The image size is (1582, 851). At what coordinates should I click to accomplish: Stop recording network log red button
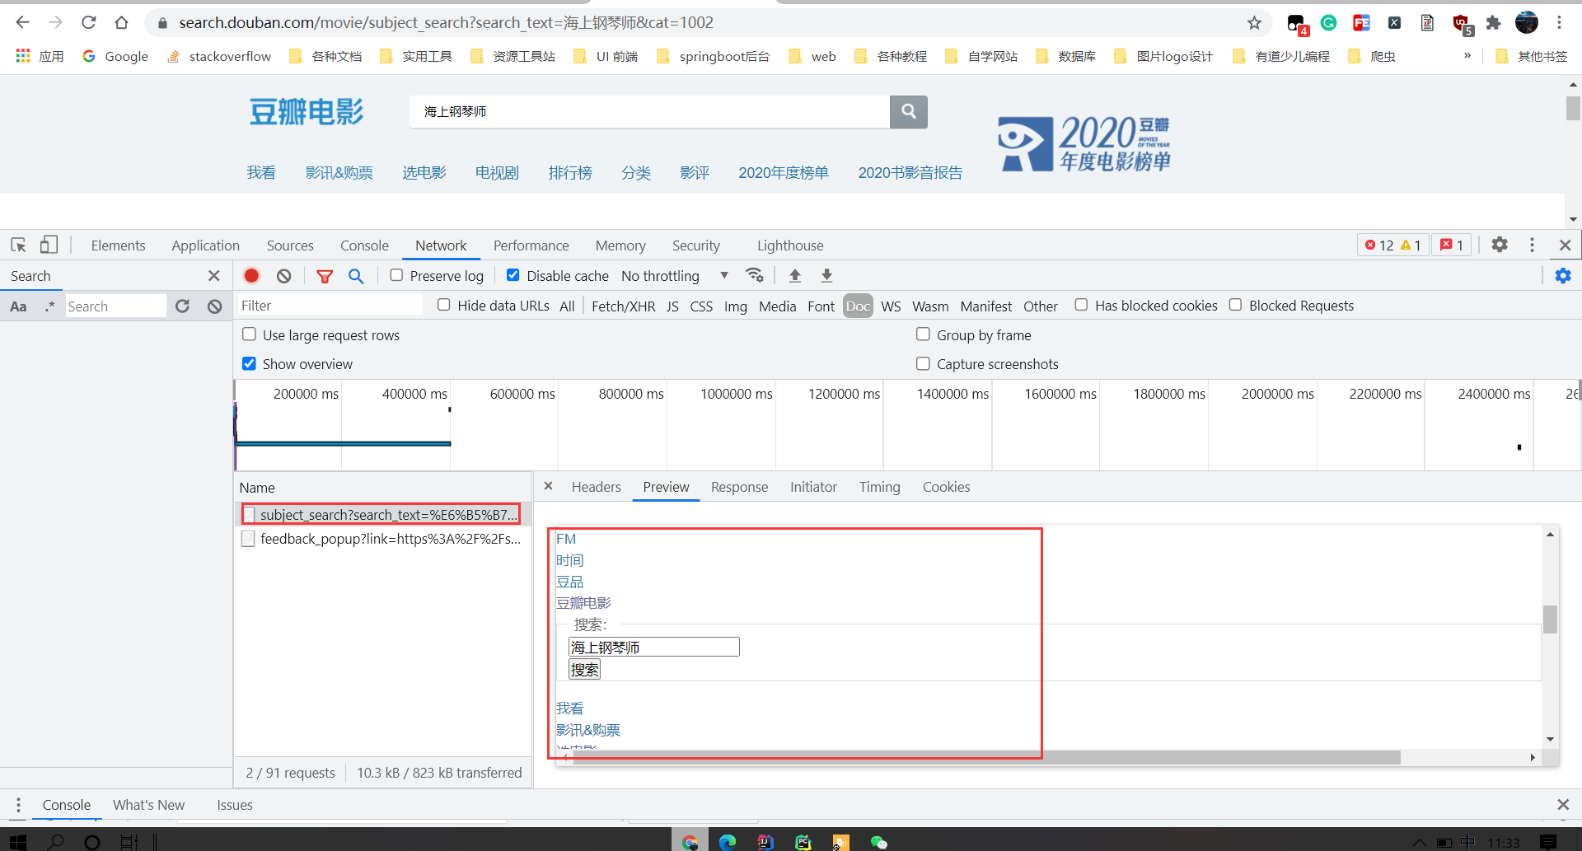point(251,276)
